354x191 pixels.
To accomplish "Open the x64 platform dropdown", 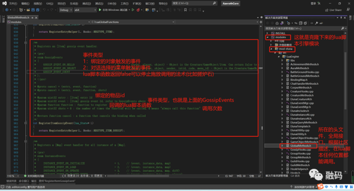I will point(81,10).
